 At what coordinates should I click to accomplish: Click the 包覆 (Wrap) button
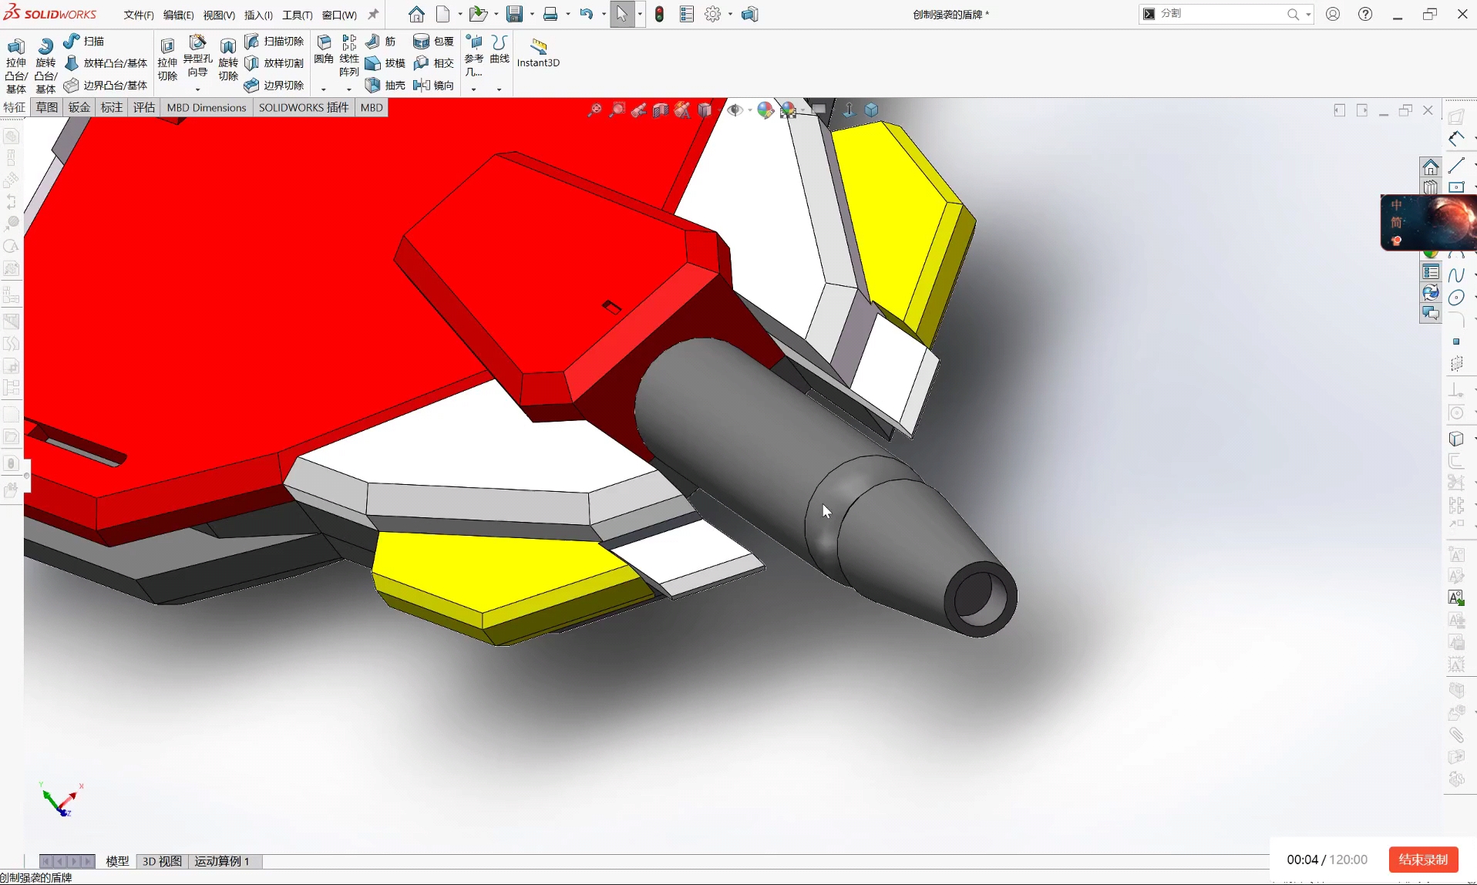click(434, 41)
